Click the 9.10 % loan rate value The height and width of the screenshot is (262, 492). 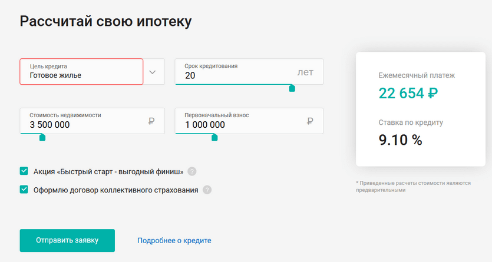click(401, 140)
